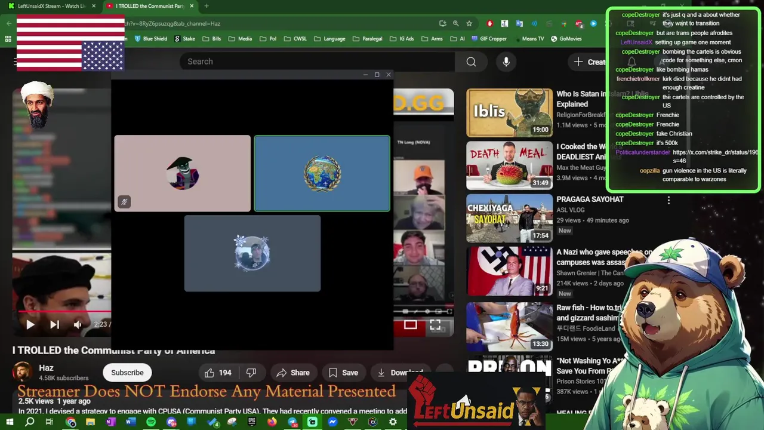Viewport: 764px width, 430px height.
Task: Open the Bills bookmarks folder
Action: 212,39
